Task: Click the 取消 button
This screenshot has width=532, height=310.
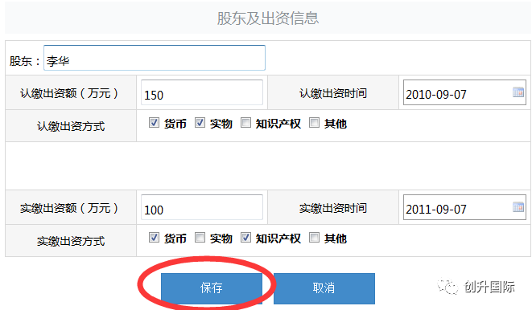Action: [x=324, y=288]
